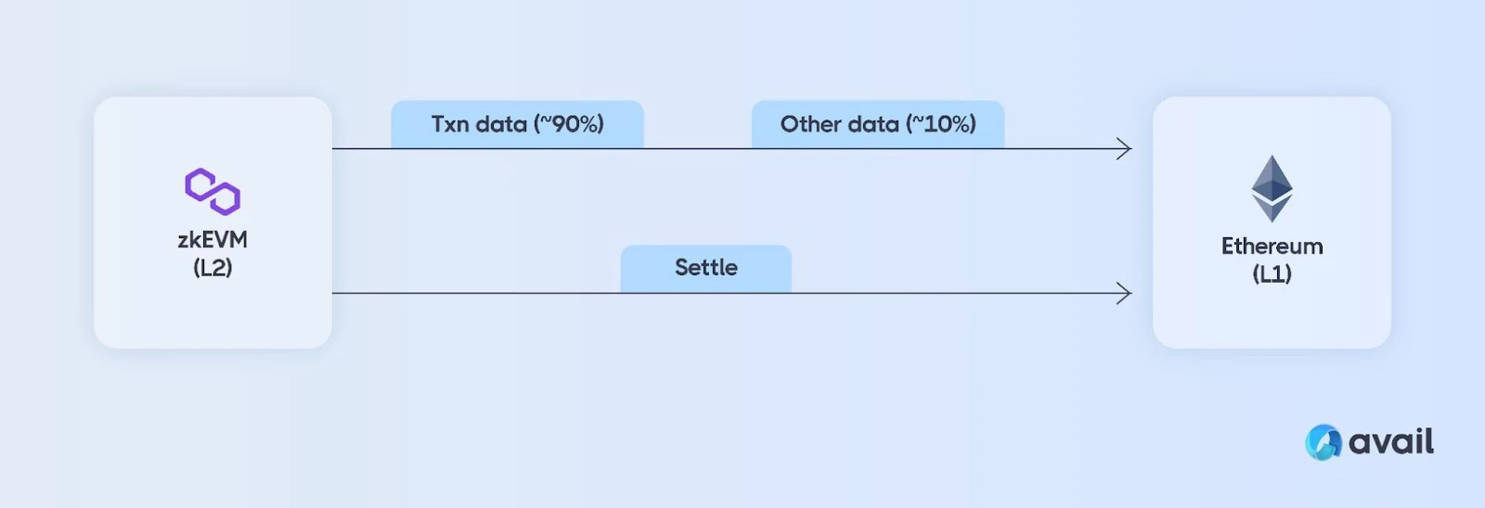Click the "Ethereum" text

click(1272, 247)
